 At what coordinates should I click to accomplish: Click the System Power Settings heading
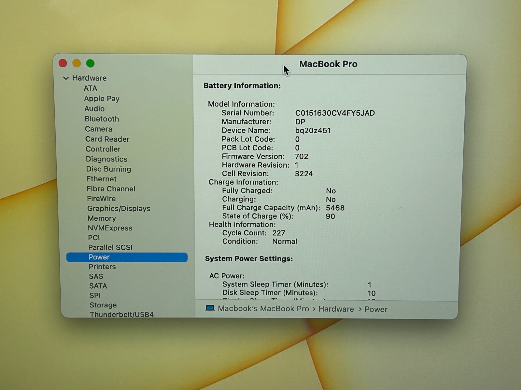[249, 259]
